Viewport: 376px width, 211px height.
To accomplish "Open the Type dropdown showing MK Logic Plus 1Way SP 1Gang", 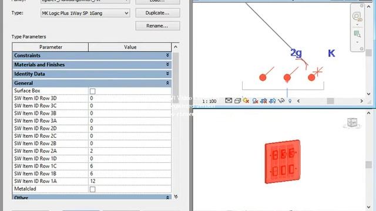I will tap(85, 13).
